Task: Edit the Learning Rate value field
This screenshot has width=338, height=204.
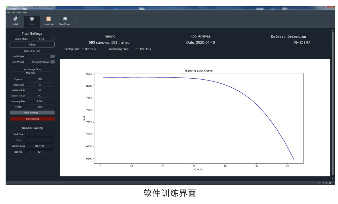Action: pyautogui.click(x=40, y=101)
